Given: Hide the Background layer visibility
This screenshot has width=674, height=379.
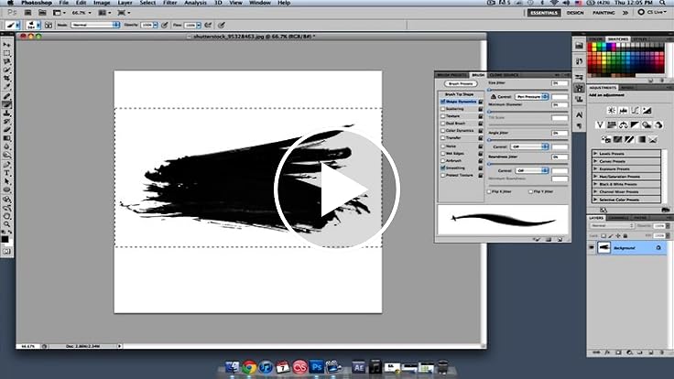Looking at the screenshot, I should click(x=592, y=248).
